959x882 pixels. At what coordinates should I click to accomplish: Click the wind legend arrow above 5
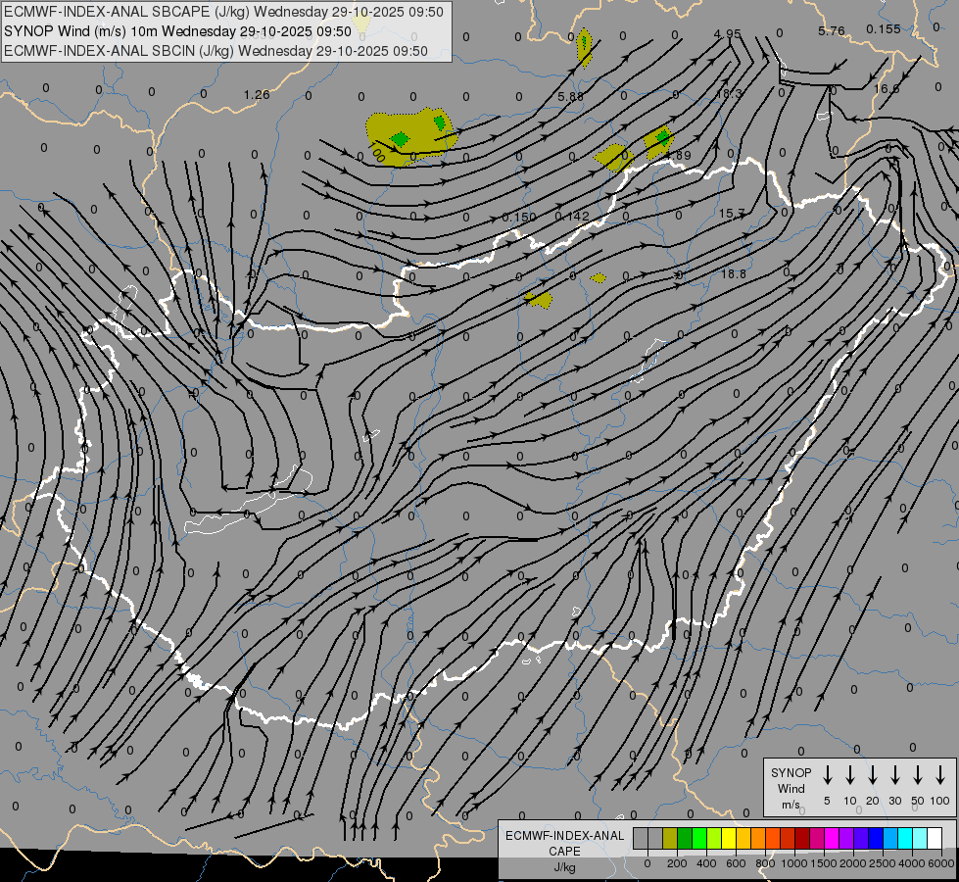click(827, 775)
